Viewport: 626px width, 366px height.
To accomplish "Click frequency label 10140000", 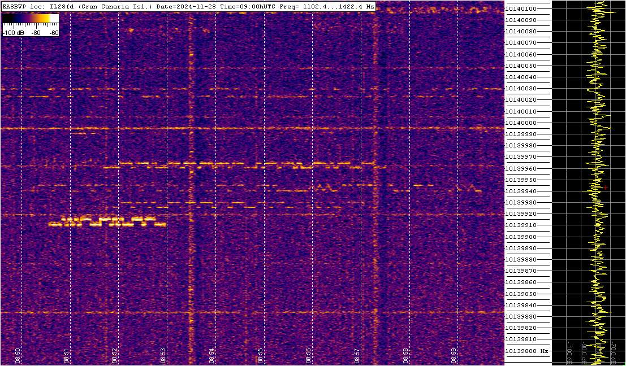I will pos(521,123).
